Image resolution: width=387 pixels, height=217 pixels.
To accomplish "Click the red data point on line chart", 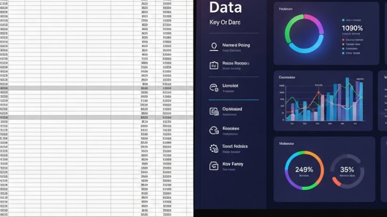I will [x=319, y=92].
